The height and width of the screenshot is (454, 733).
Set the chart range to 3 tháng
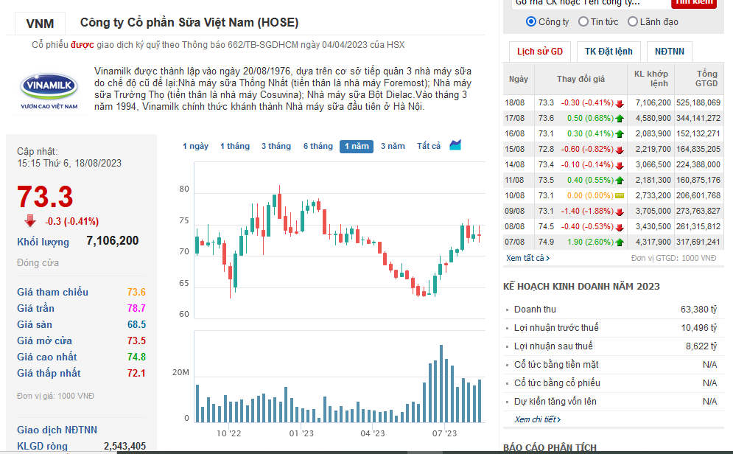tap(276, 146)
